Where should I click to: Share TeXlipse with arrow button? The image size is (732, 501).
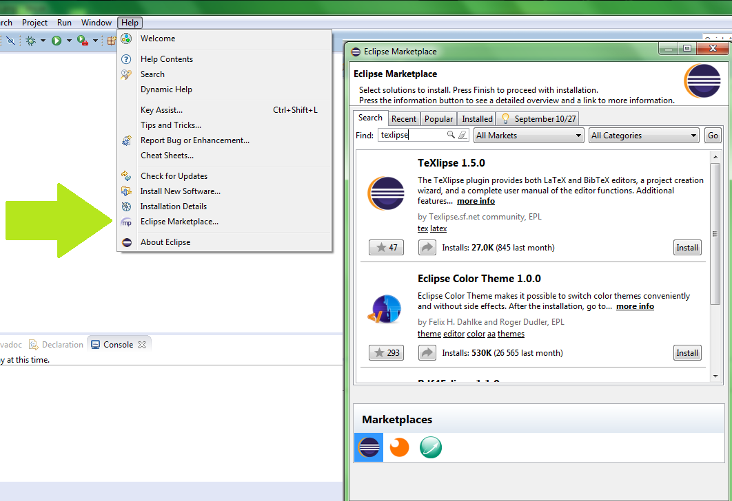click(x=427, y=248)
